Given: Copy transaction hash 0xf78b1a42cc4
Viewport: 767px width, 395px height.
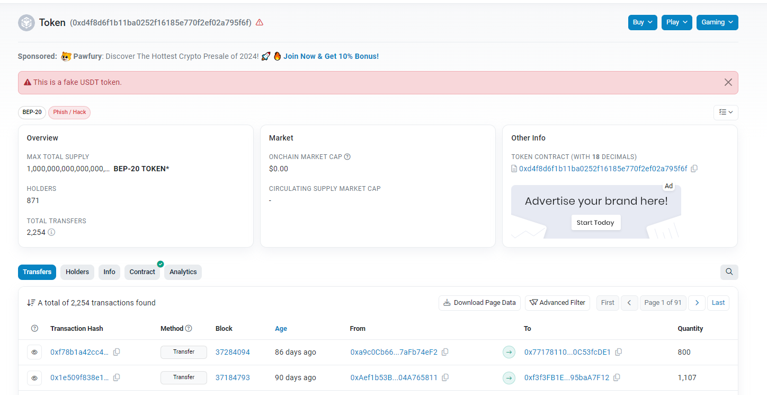Looking at the screenshot, I should 117,352.
